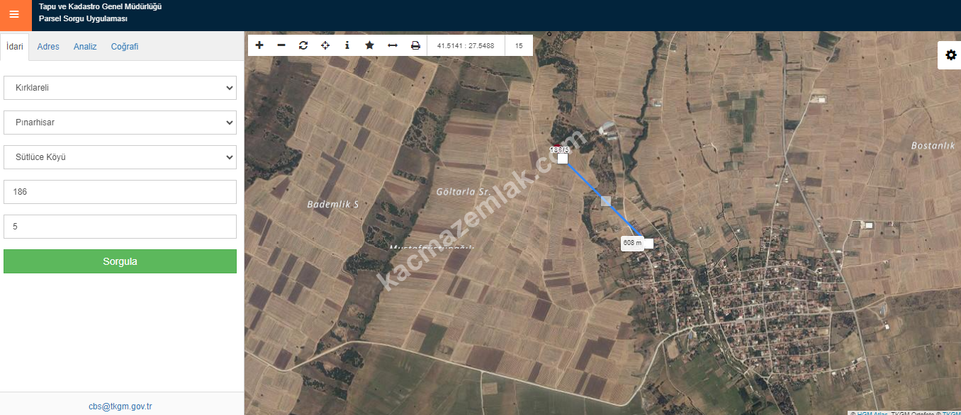Click the refresh map icon
961x415 pixels.
(303, 45)
